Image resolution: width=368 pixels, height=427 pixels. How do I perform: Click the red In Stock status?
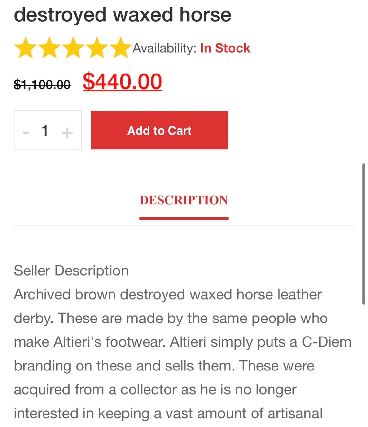(225, 48)
